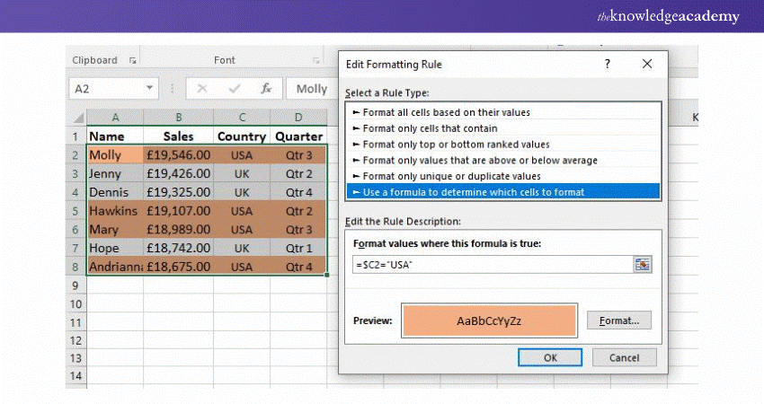Click the Insert Function fx icon

[266, 89]
